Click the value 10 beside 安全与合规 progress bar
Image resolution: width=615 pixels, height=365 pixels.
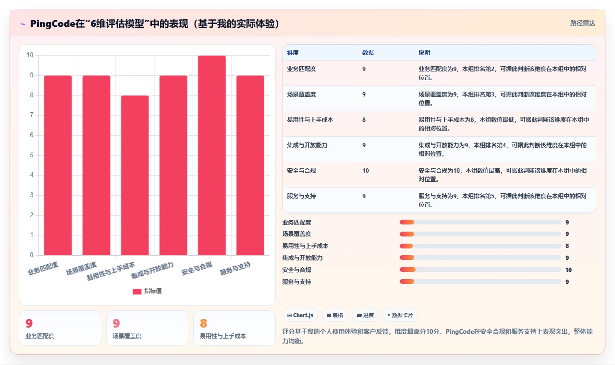568,270
